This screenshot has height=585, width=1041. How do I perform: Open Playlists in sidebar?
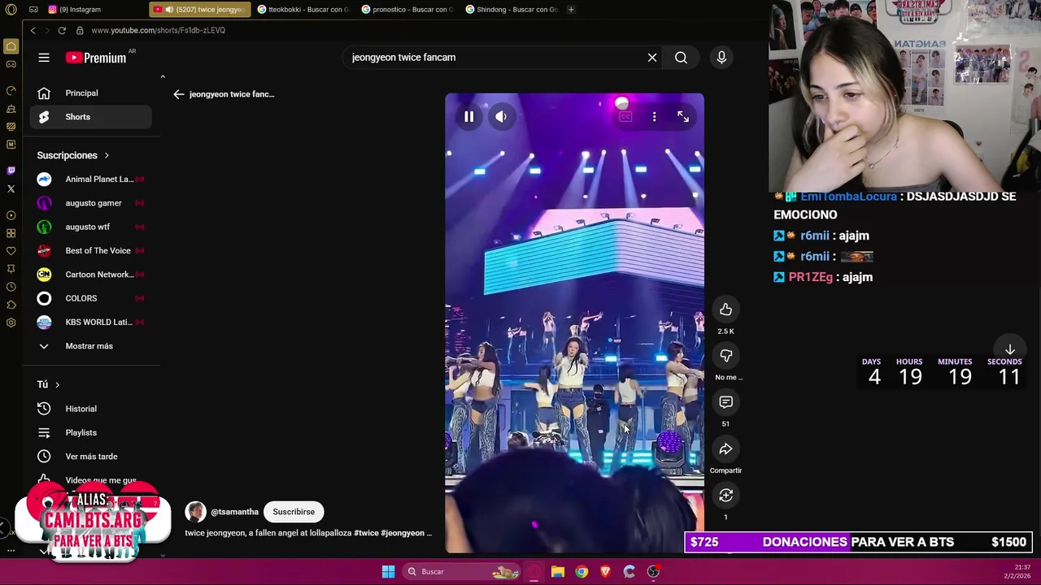91,432
